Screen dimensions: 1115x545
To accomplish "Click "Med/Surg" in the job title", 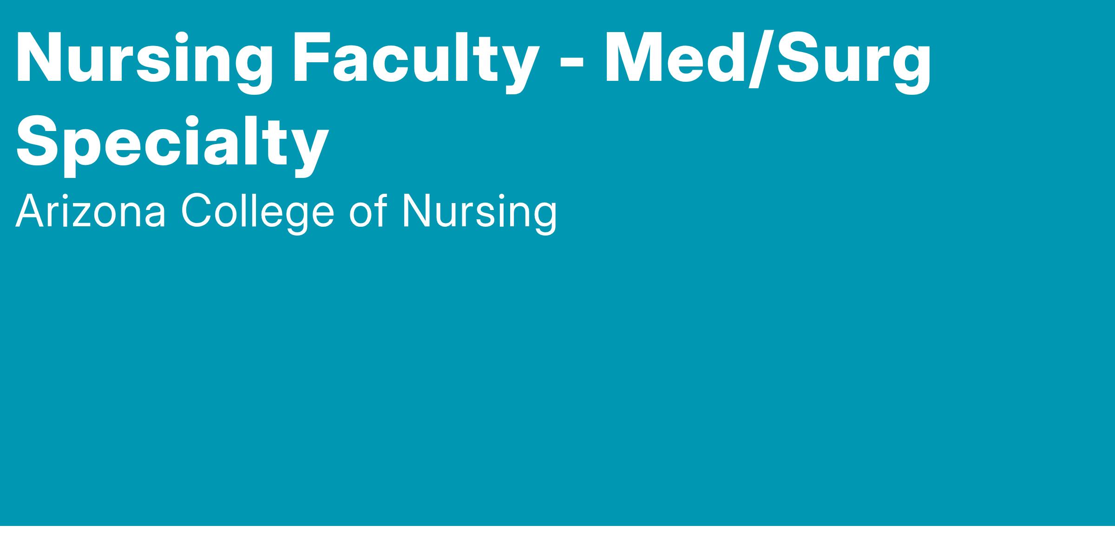I will (767, 59).
